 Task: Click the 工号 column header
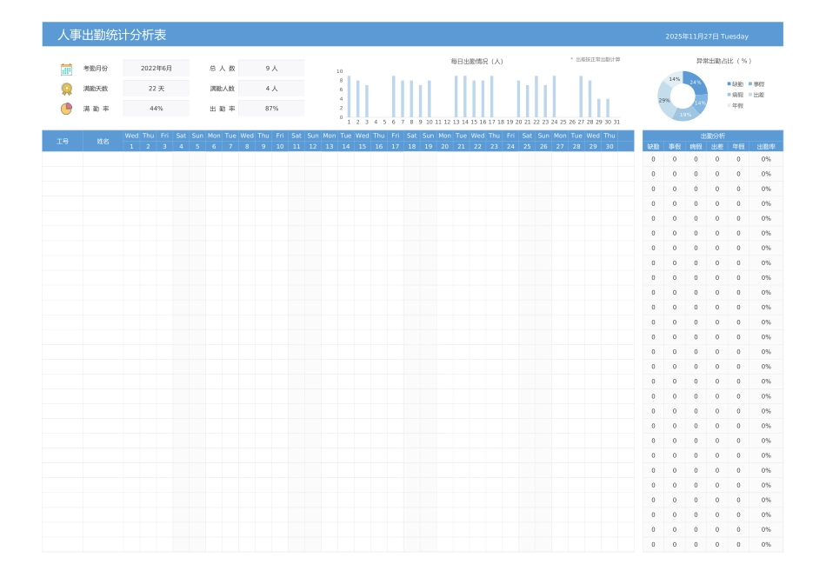pos(63,141)
